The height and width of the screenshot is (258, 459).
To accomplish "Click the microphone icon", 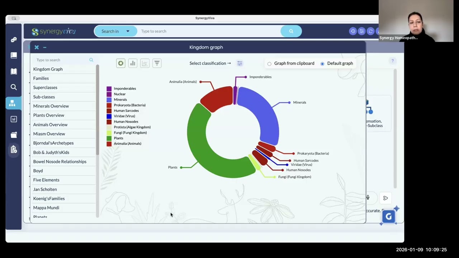I will pyautogui.click(x=368, y=197).
